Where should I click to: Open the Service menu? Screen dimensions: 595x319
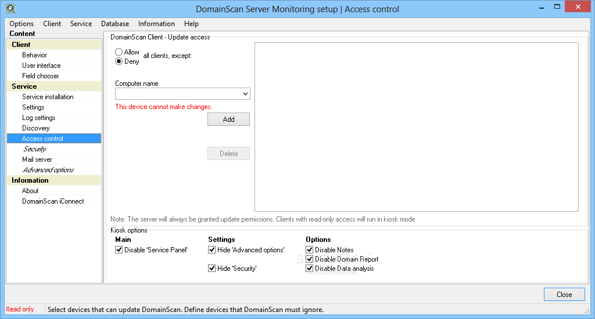pos(81,23)
